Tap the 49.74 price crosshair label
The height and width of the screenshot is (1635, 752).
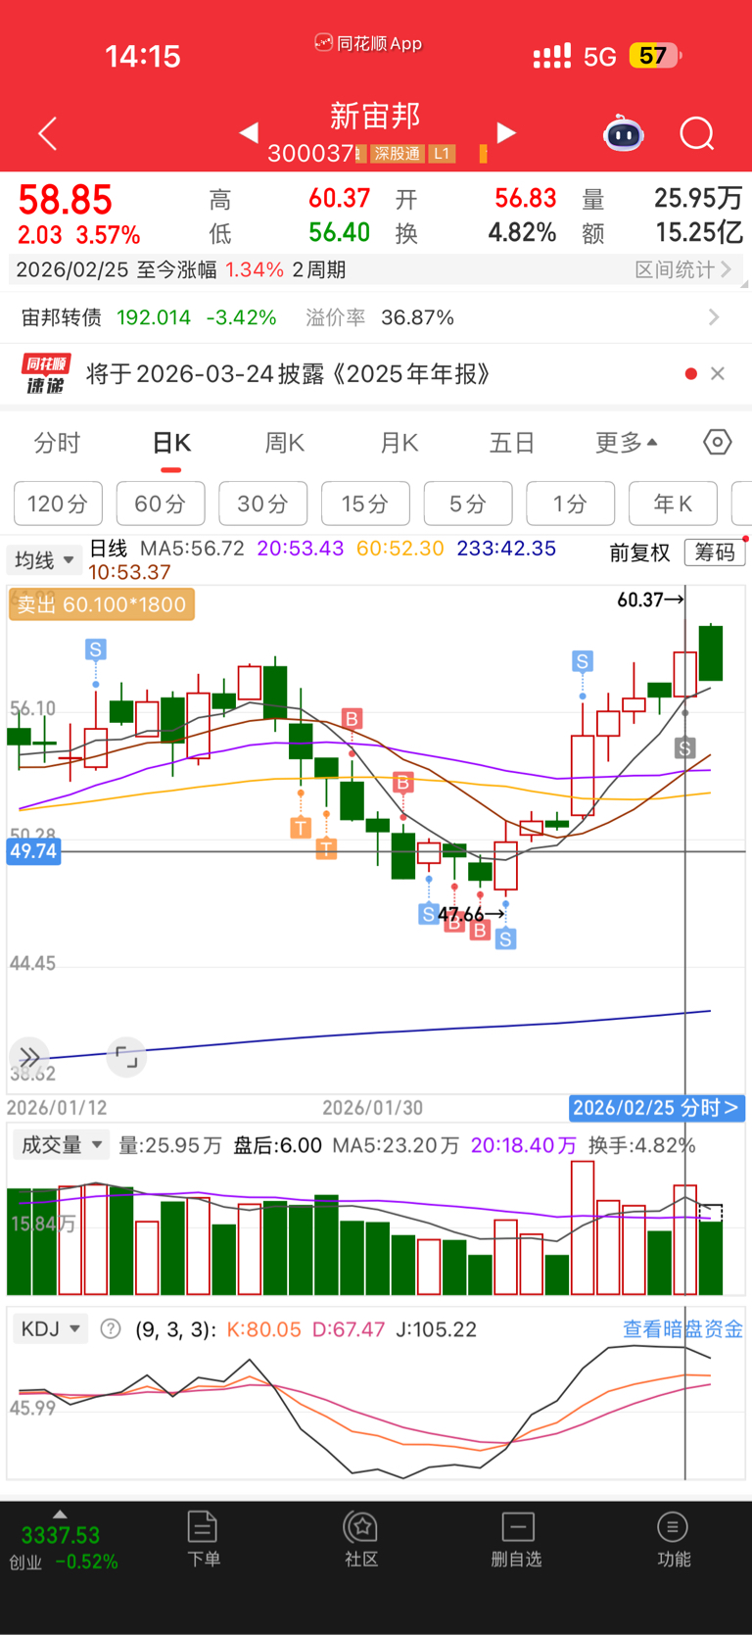[33, 851]
